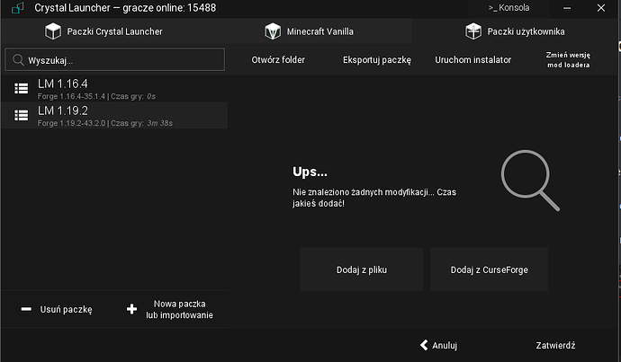Click the list icon next to LM 1.19.2
The image size is (621, 362).
point(22,114)
